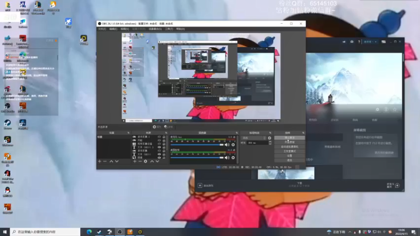Image resolution: width=420 pixels, height=236 pixels.
Task: Move scene down in Scenes panel
Action: [117, 162]
